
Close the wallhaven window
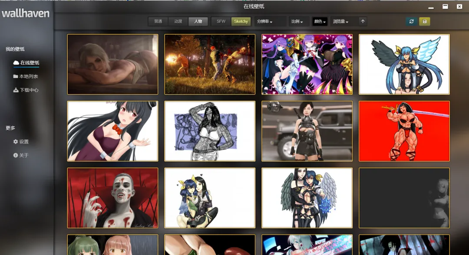[459, 7]
